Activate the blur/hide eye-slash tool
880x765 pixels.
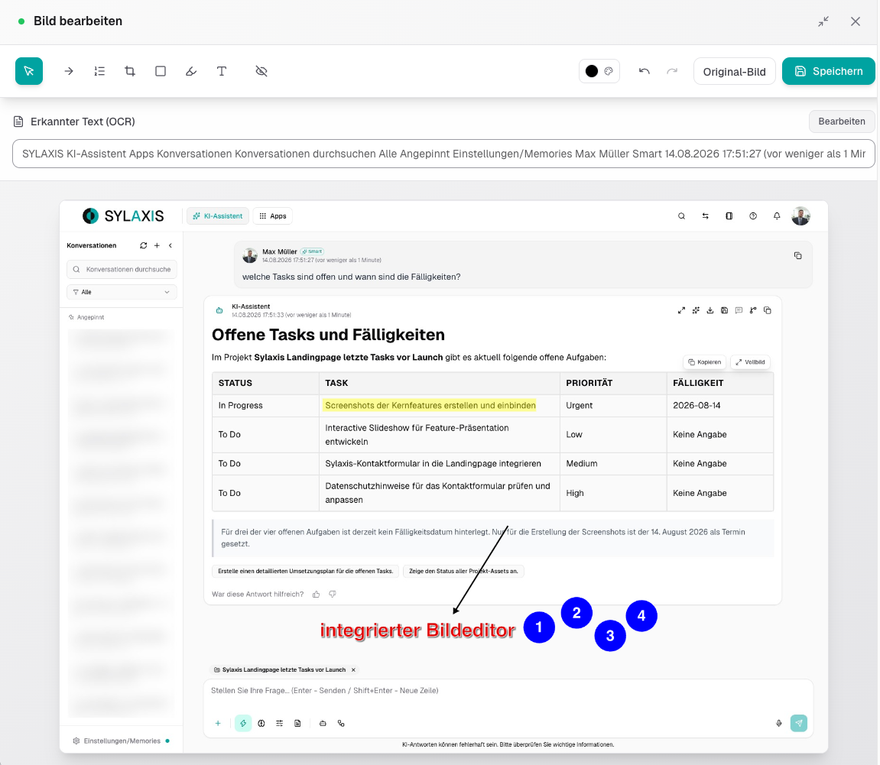coord(261,71)
